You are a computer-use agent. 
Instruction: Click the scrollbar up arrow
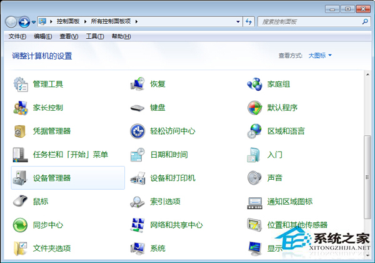[x=367, y=75]
